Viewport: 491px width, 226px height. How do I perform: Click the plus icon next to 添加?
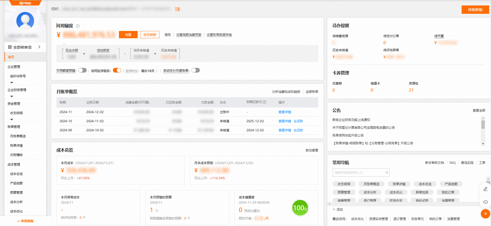tap(334, 209)
